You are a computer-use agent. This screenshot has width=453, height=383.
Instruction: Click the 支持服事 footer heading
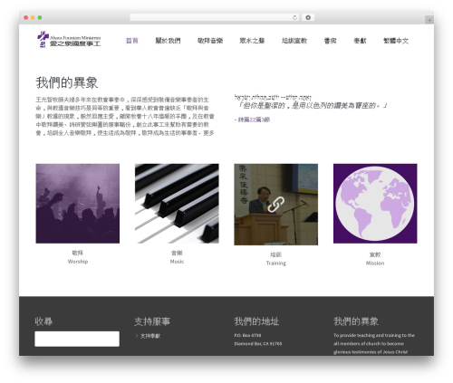pyautogui.click(x=152, y=321)
